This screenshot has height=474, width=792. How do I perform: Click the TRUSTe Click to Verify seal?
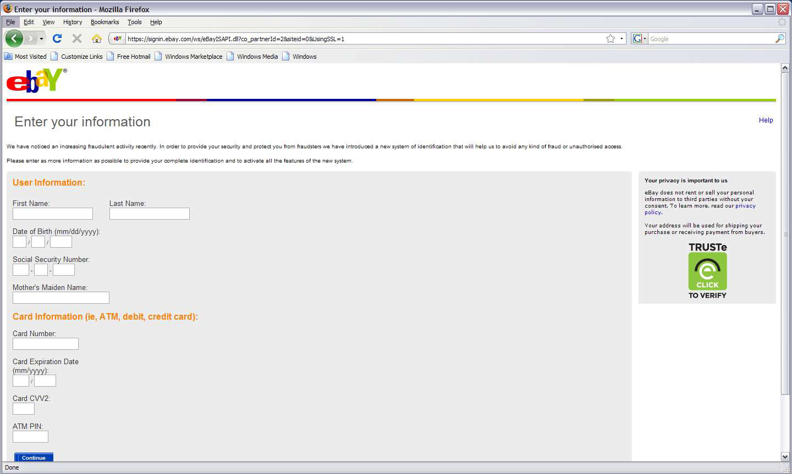click(x=707, y=271)
